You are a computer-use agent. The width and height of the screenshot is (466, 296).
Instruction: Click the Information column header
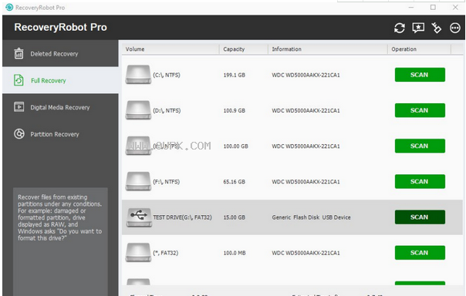[328, 49]
